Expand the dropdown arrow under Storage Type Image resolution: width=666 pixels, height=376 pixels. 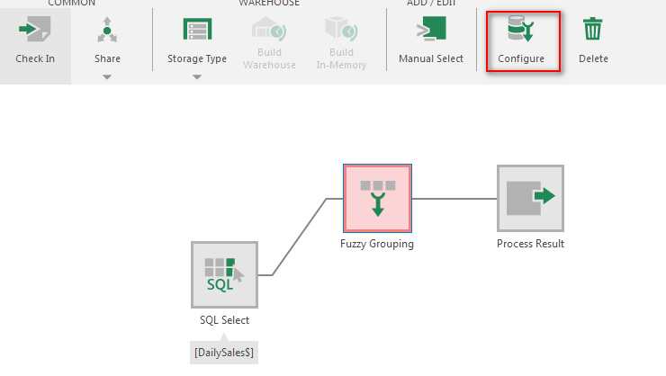click(x=197, y=77)
